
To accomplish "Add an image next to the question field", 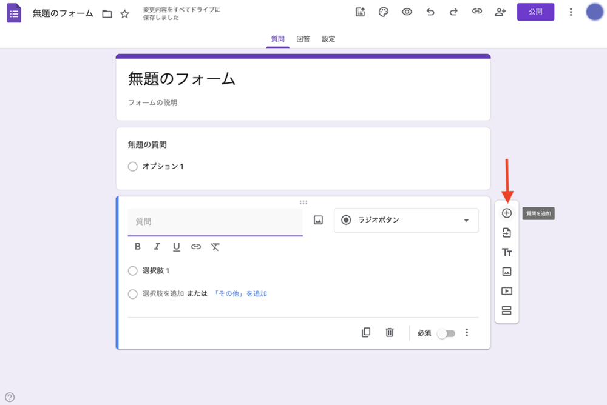I will (317, 220).
